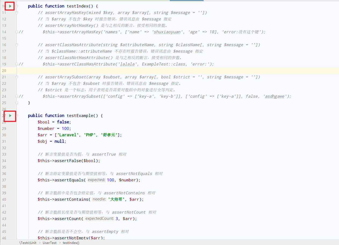This screenshot has height=245, width=339.
Task: Click the fold end marker on line 14
Action: (17, 32)
